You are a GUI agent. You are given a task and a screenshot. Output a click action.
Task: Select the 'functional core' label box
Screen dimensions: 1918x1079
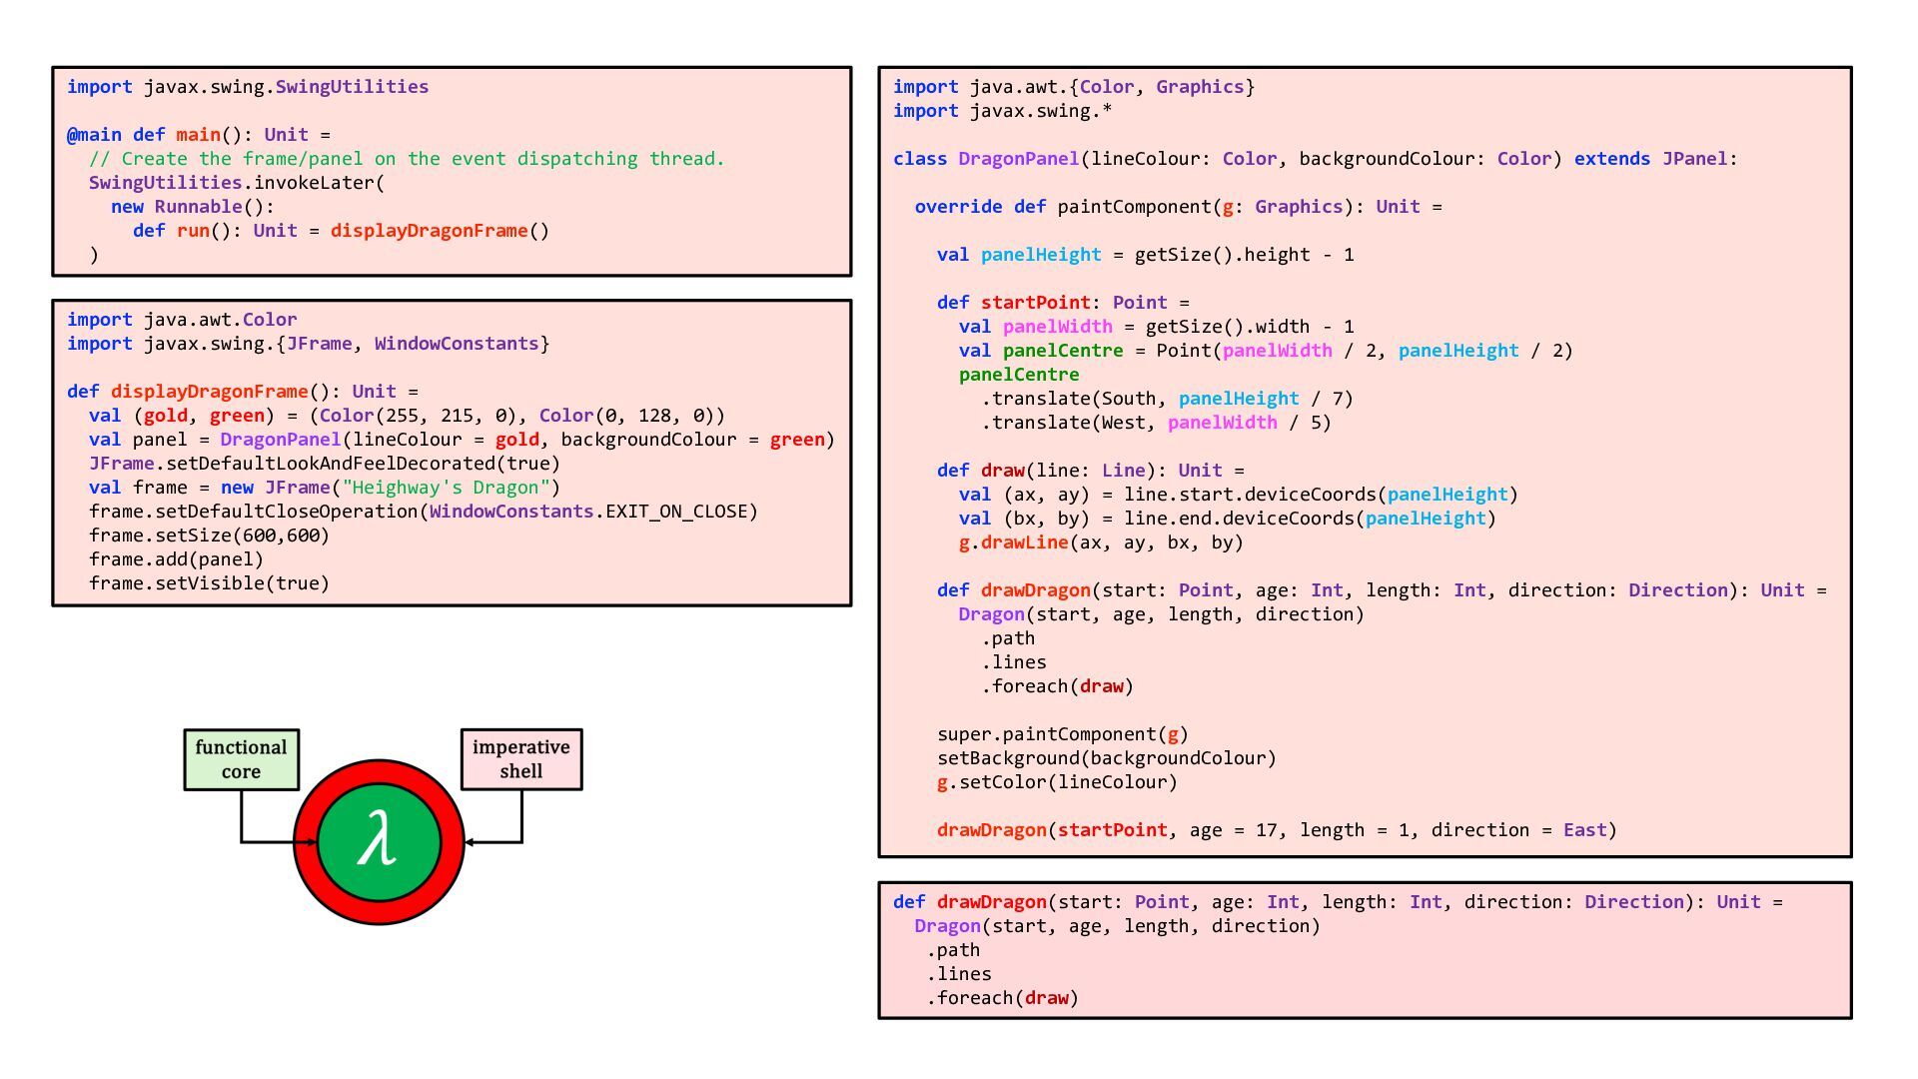click(242, 759)
